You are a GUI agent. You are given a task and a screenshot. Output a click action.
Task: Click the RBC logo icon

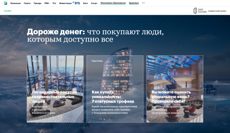(5, 3)
